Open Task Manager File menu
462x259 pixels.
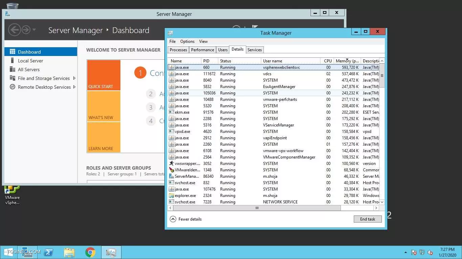(172, 41)
